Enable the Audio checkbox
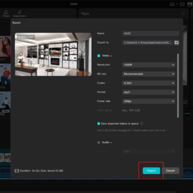Viewport: 193px width, 193px height. pos(99,143)
